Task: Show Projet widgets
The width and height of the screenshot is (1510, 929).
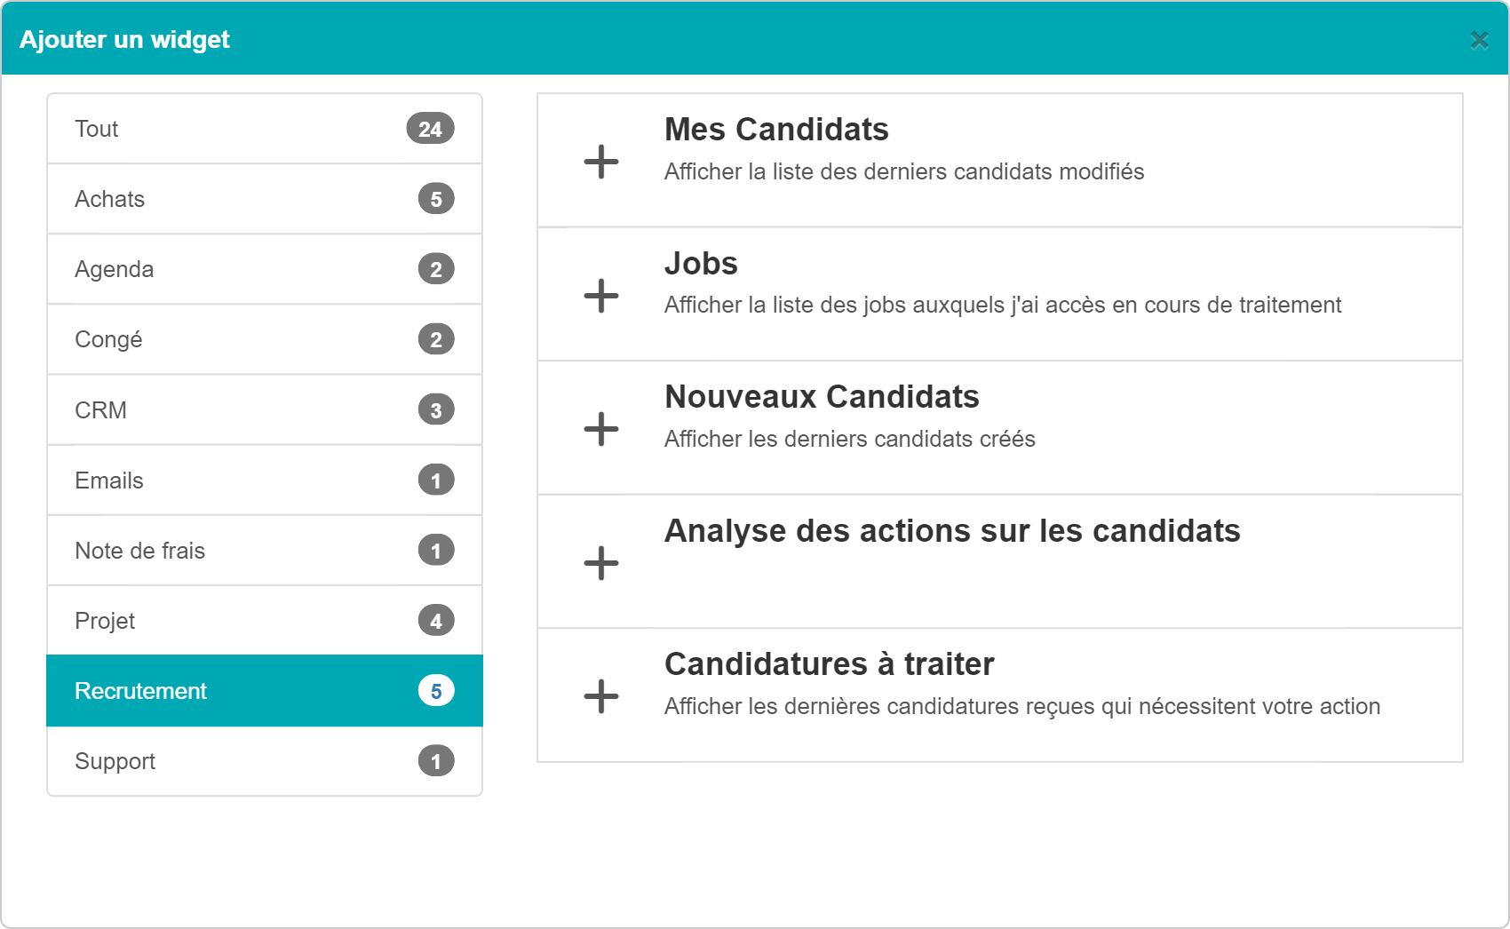Action: click(x=265, y=620)
